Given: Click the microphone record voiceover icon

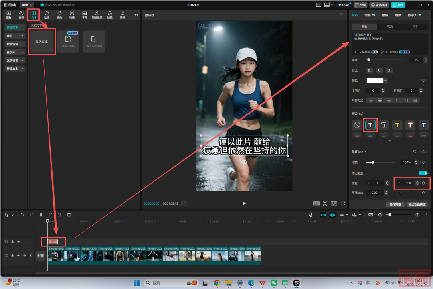Looking at the screenshot, I should pos(311,215).
